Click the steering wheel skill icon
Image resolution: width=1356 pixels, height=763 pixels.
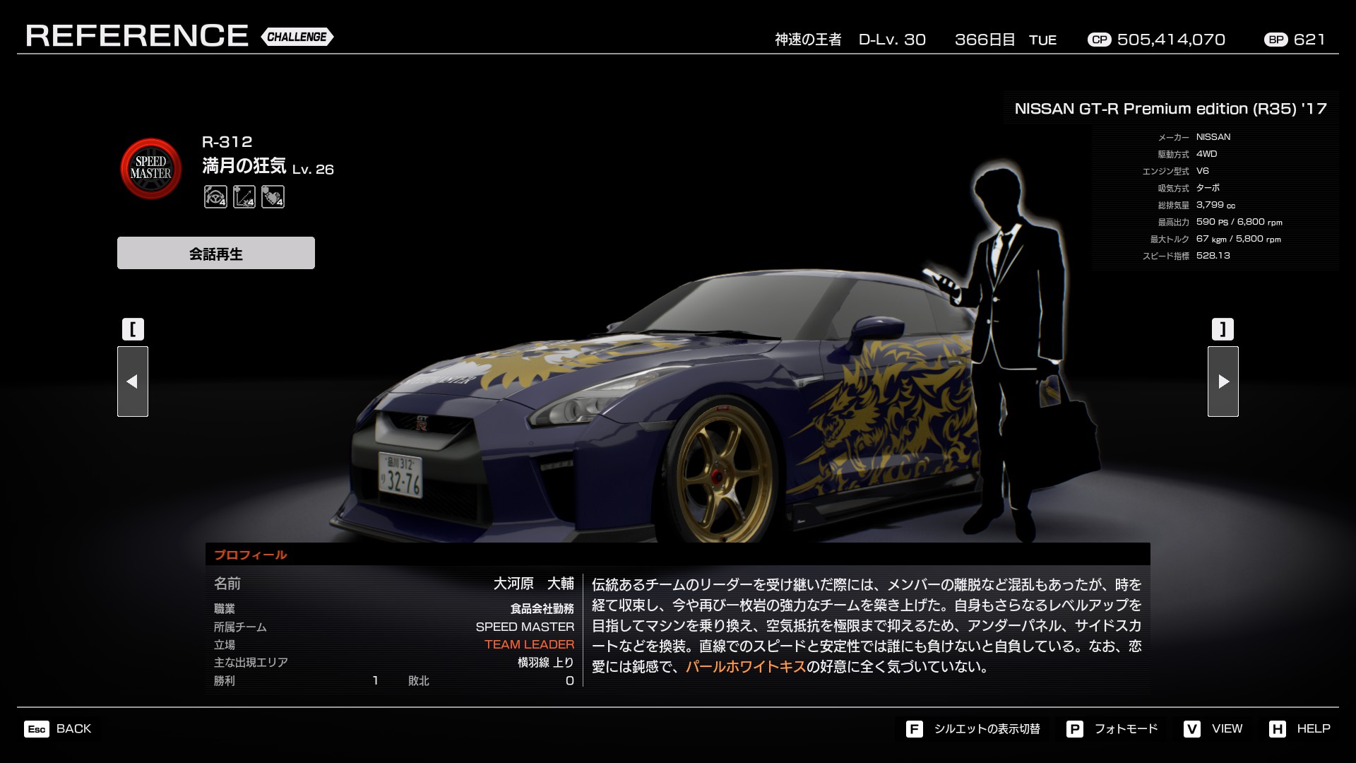coord(215,196)
